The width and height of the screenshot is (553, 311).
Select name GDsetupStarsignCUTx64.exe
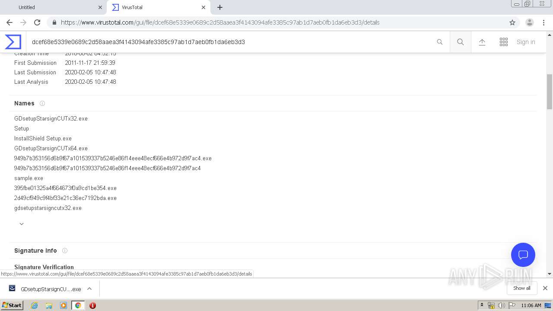51,148
